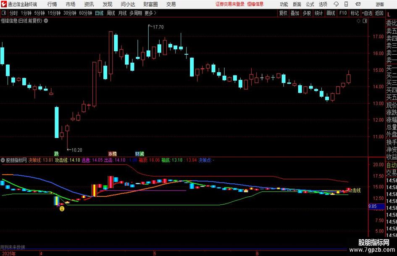Click the red L icon at right panel
Image resolution: width=397 pixels, height=256 pixels.
(x=389, y=14)
